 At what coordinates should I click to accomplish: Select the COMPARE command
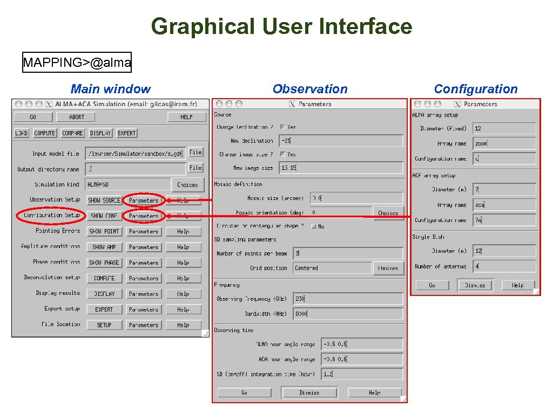[x=72, y=133]
